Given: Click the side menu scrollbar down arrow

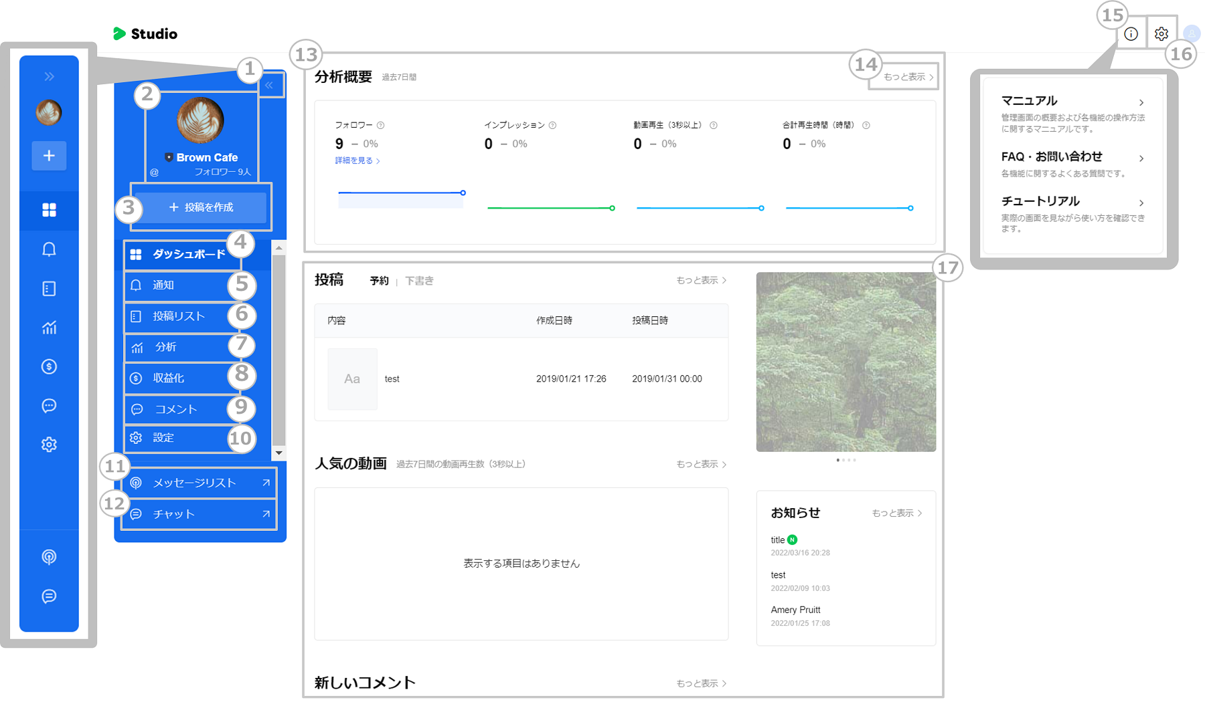Looking at the screenshot, I should [279, 453].
